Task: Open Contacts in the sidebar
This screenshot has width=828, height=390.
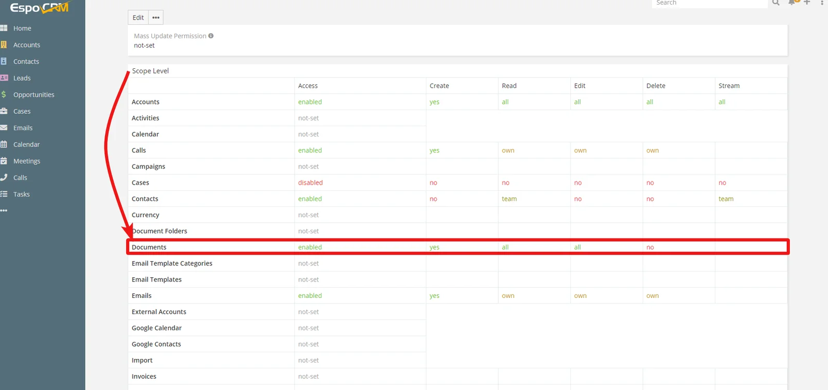Action: click(26, 62)
